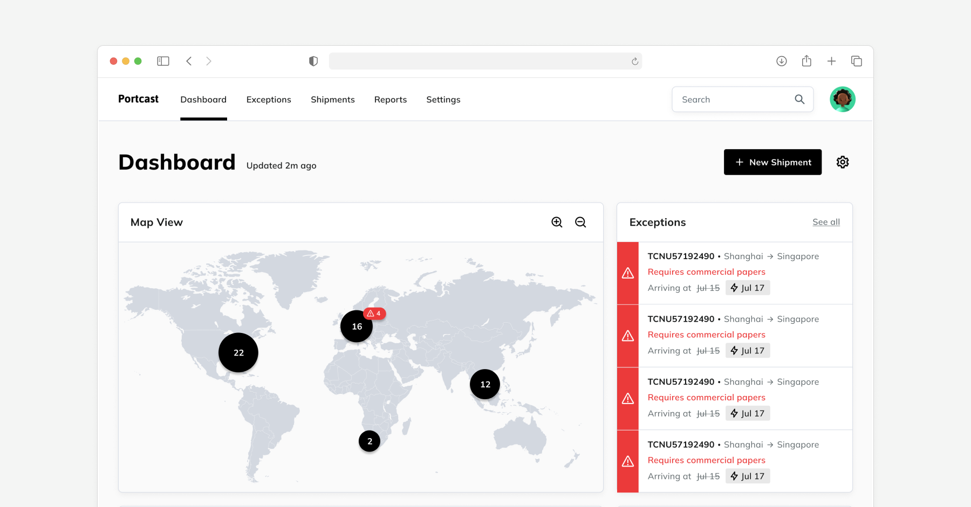Image resolution: width=971 pixels, height=507 pixels.
Task: Click the search magnifier icon
Action: (799, 99)
